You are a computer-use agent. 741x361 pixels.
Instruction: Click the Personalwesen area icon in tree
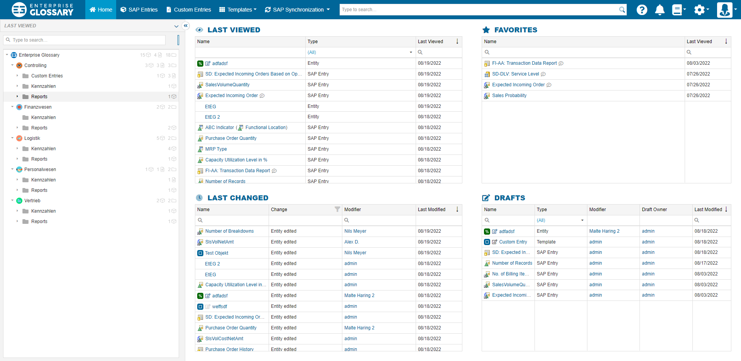click(19, 170)
